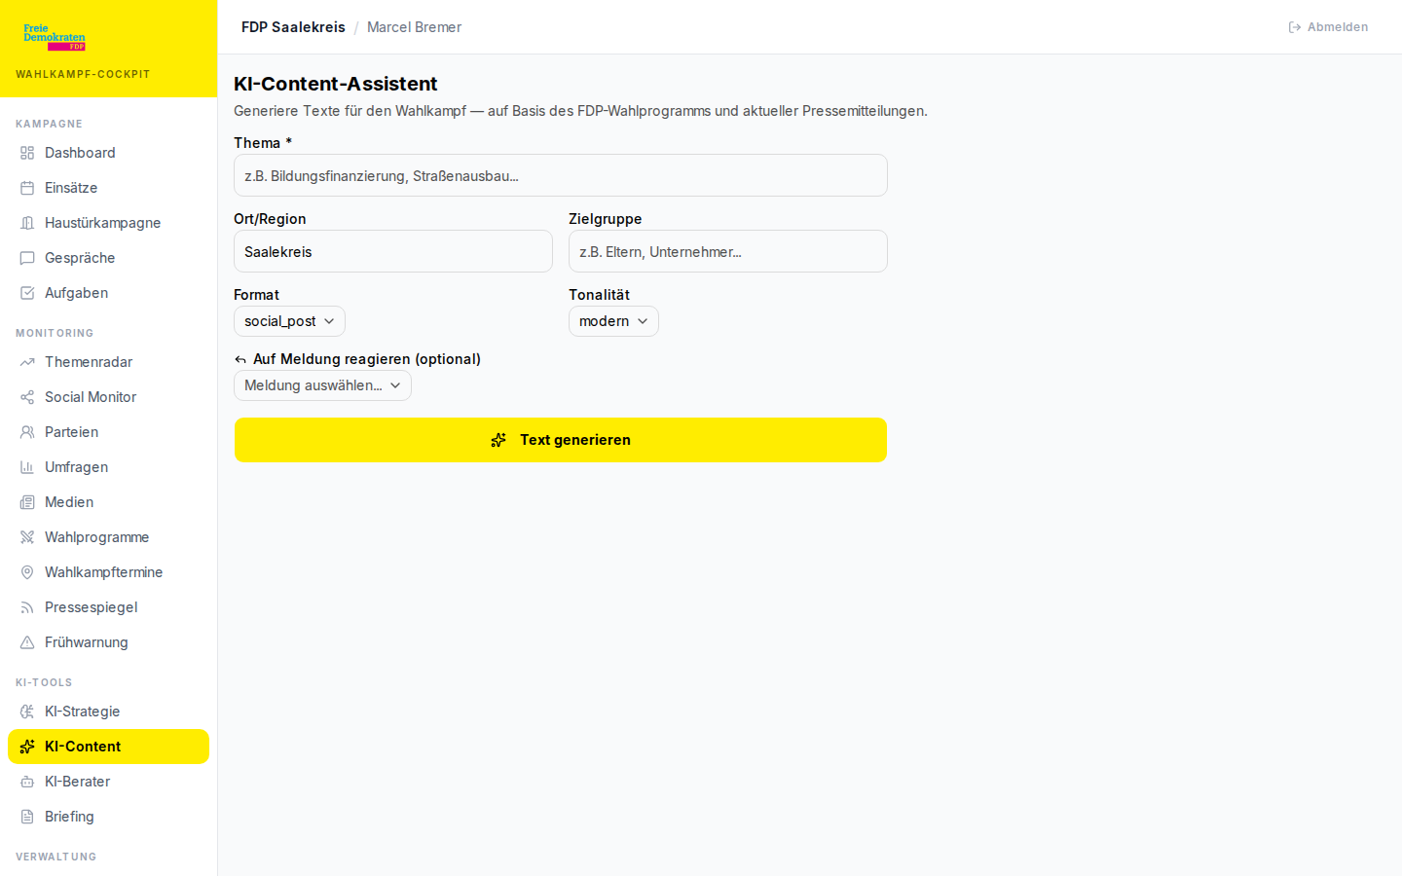Go to Parteien page
1402x876 pixels.
pyautogui.click(x=108, y=432)
